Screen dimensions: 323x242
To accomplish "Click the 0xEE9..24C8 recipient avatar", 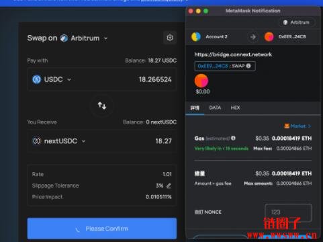I will [269, 37].
